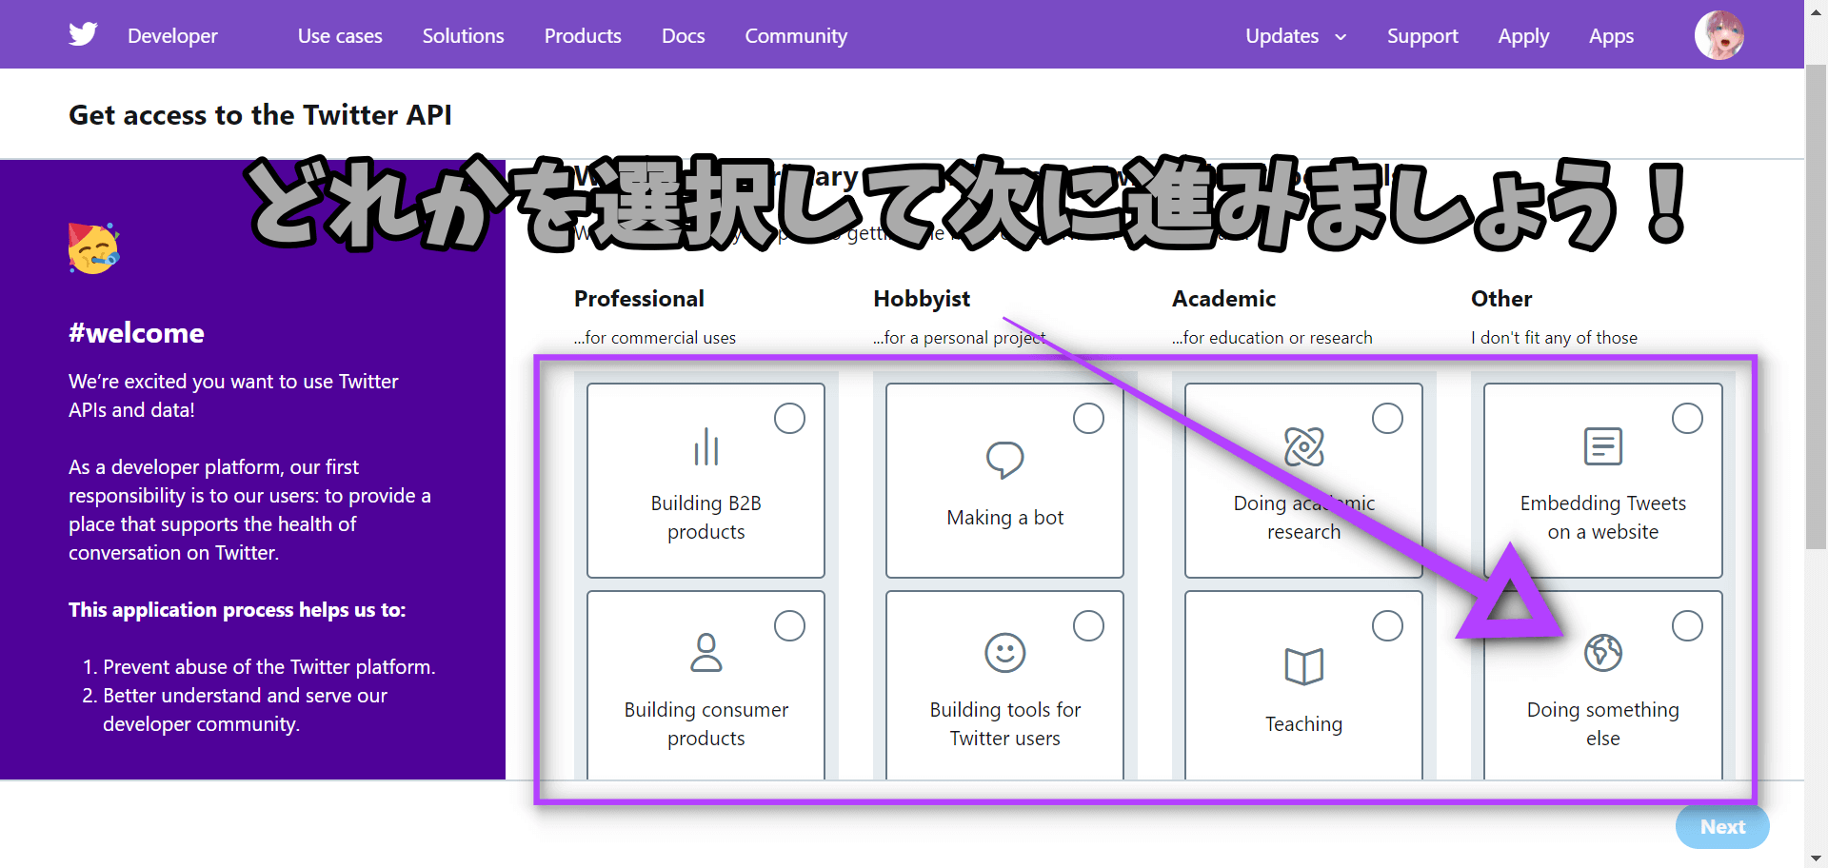Click the Hobbyist column heading
Screen dimensions: 1828x868
[922, 299]
